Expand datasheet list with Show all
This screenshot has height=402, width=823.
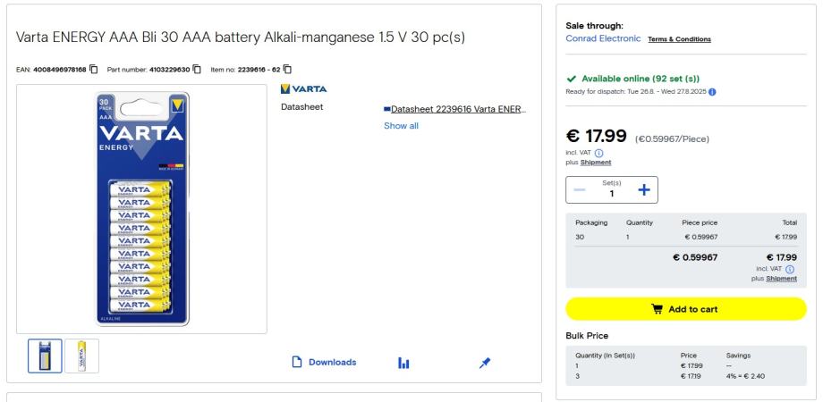pyautogui.click(x=401, y=126)
